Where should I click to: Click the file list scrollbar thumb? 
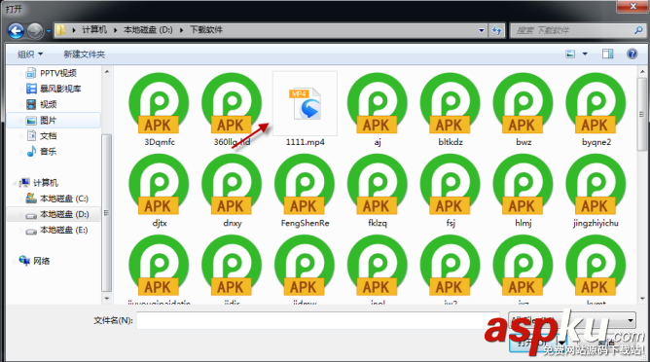coord(642,114)
